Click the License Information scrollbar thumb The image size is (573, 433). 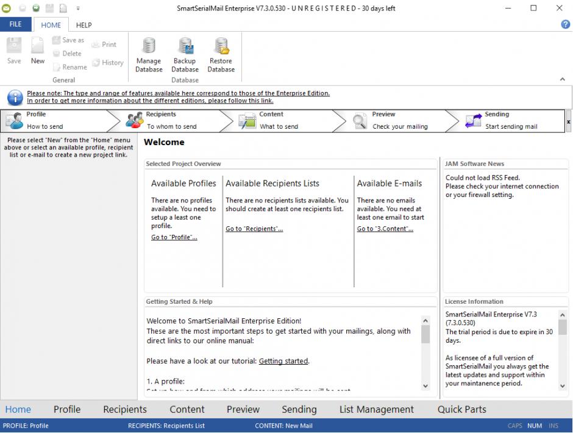point(563,327)
